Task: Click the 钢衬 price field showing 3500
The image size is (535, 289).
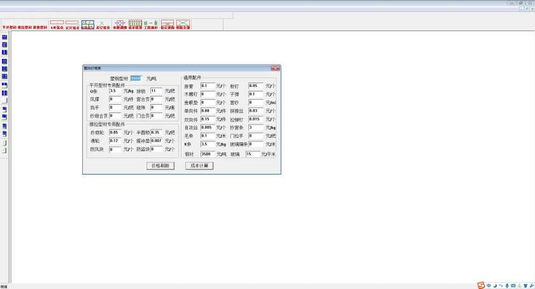Action: coord(208,154)
